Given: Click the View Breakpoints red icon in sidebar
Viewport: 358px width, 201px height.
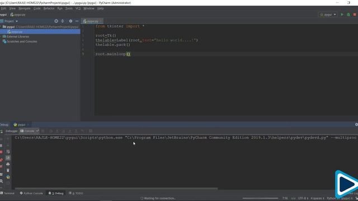Looking at the screenshot, I should coord(1,160).
